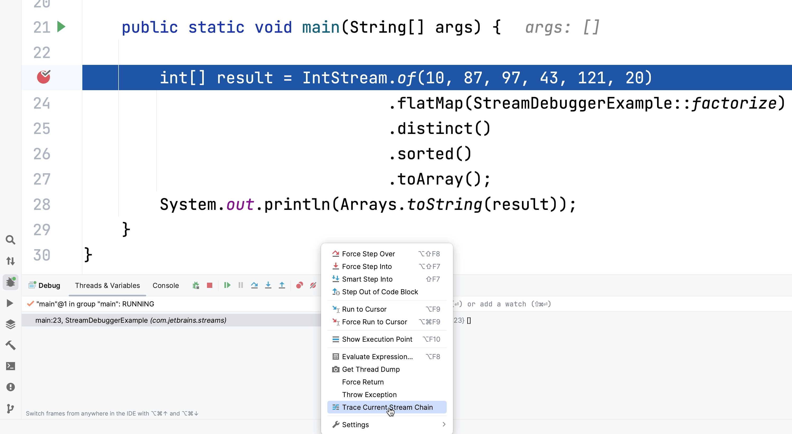792x434 pixels.
Task: Open the Problems view from the sidebar
Action: coord(11,387)
